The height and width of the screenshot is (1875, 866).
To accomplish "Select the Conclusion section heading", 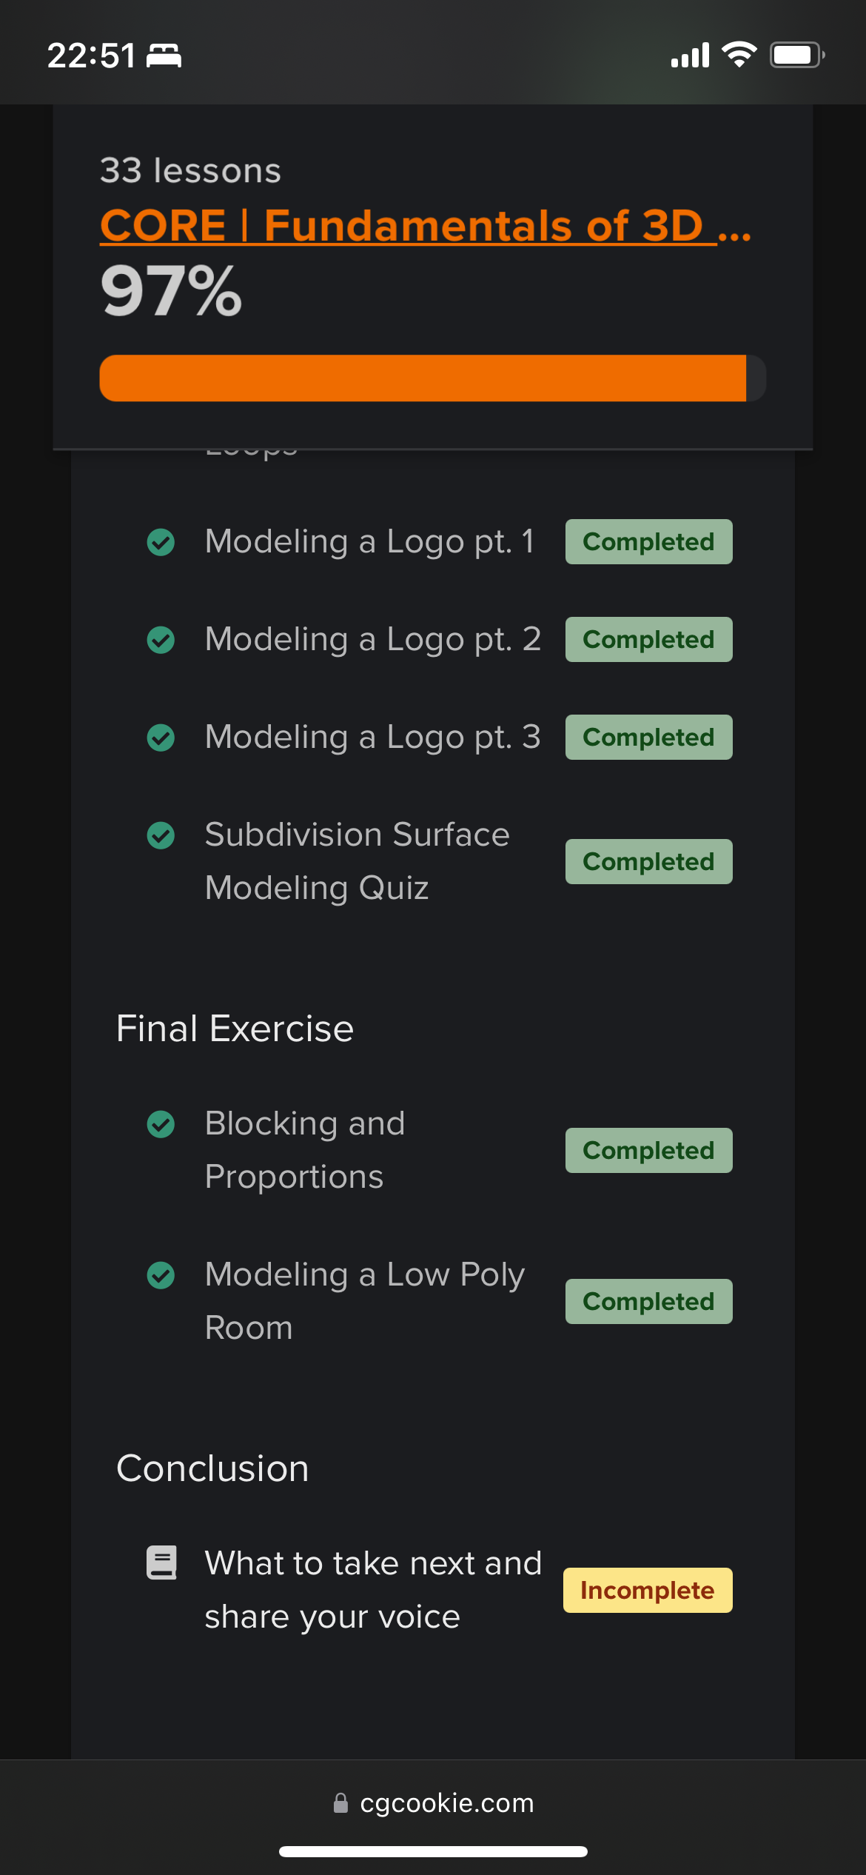I will point(212,1468).
